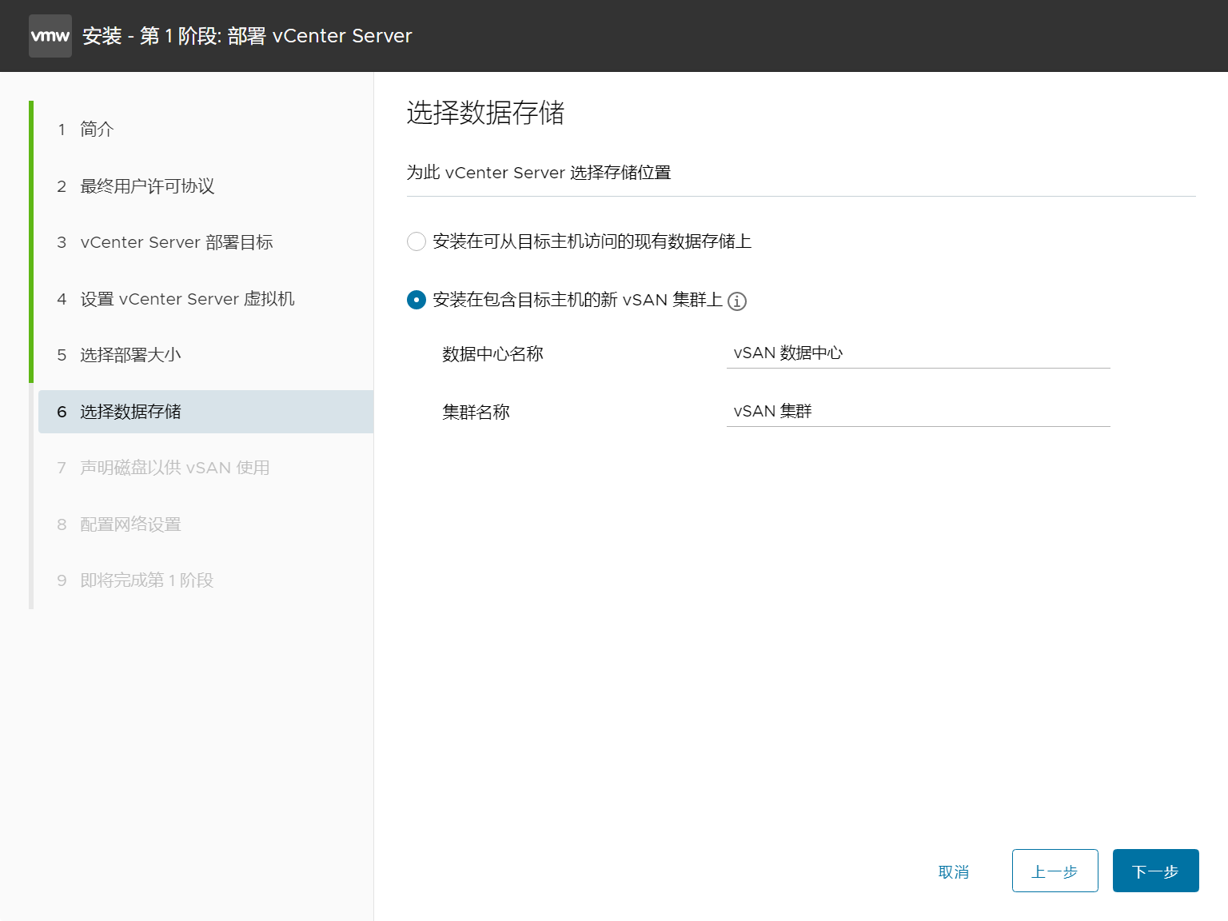Select step 6 选择数据存储
Viewport: 1228px width, 921px height.
(205, 412)
